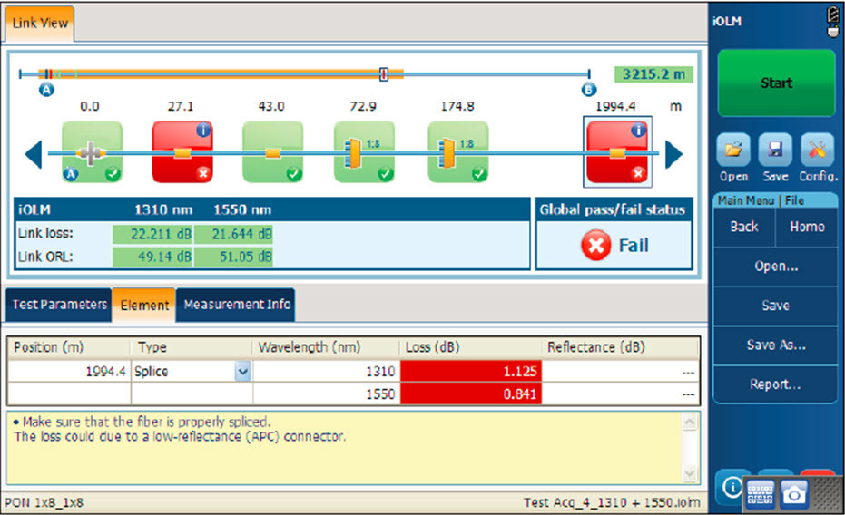Expand the Splice type dropdown
845x515 pixels.
pos(242,371)
